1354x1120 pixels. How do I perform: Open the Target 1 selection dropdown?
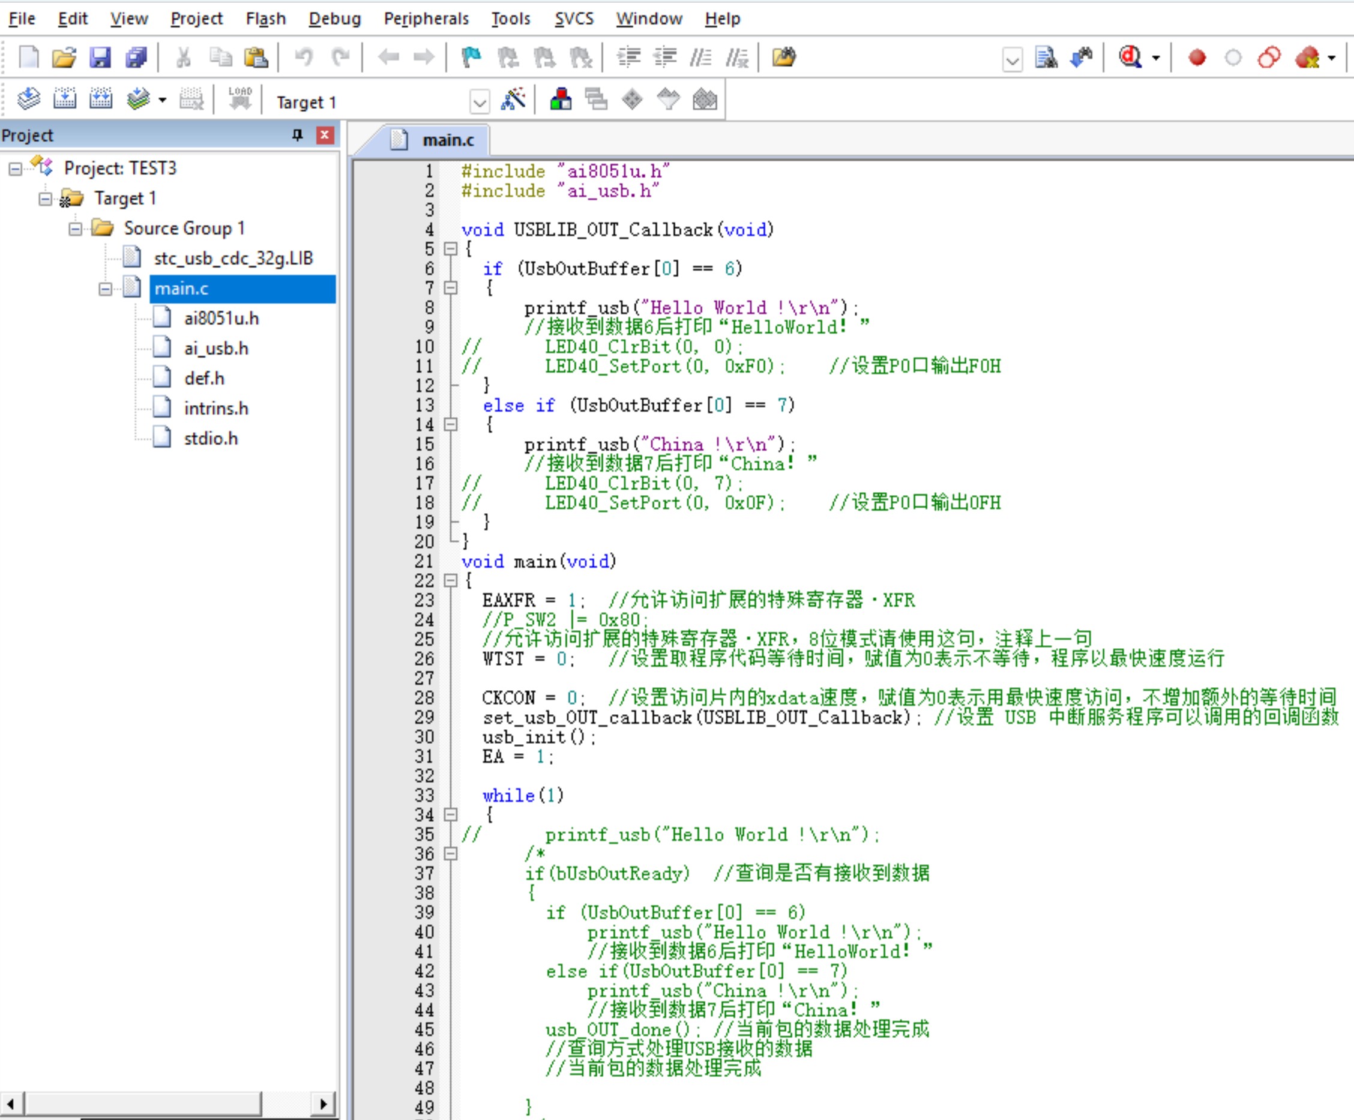pyautogui.click(x=479, y=102)
